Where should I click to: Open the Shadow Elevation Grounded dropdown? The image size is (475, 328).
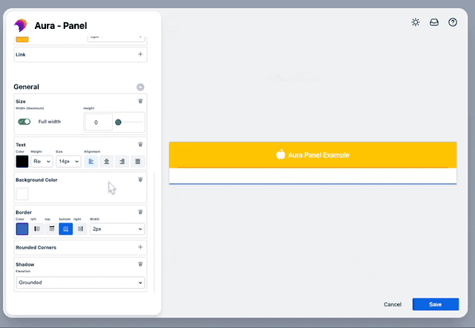81,283
